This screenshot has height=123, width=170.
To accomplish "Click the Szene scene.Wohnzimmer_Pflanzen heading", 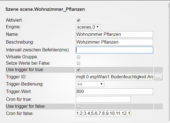I will (45, 9).
